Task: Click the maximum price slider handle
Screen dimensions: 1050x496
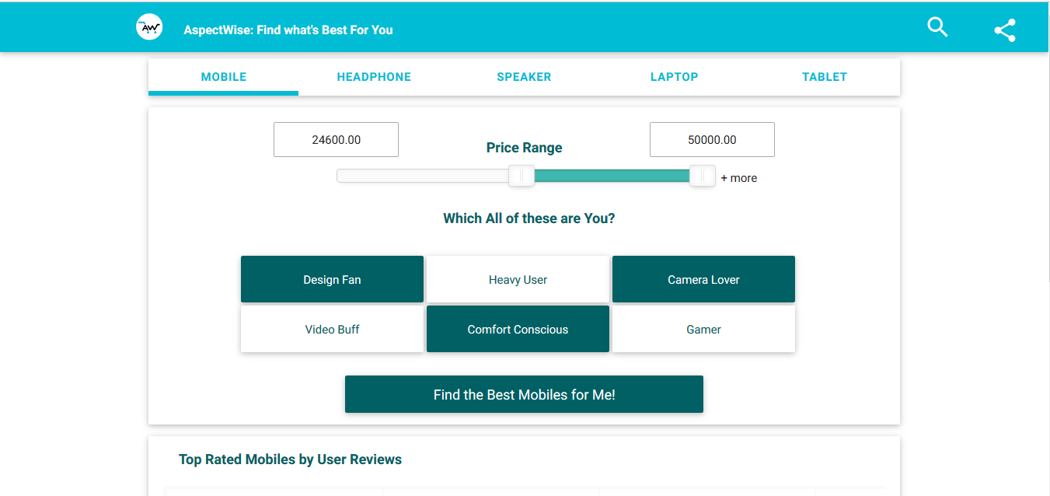Action: click(x=702, y=176)
